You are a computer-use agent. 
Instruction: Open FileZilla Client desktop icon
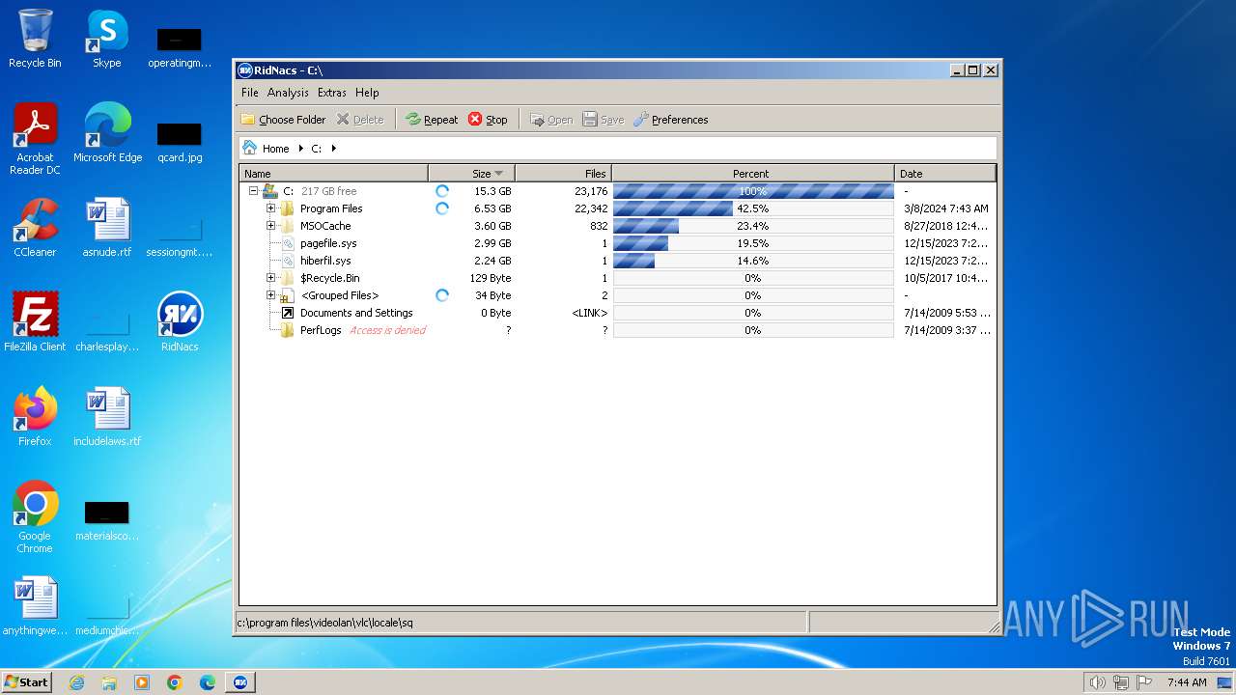(35, 322)
